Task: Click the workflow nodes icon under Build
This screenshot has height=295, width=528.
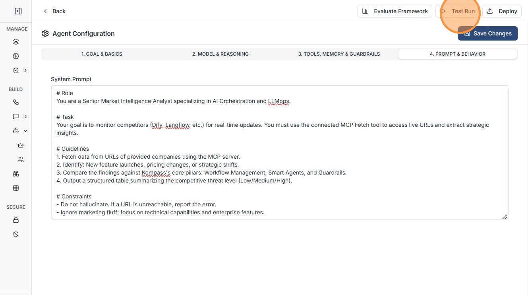Action: pos(16,102)
